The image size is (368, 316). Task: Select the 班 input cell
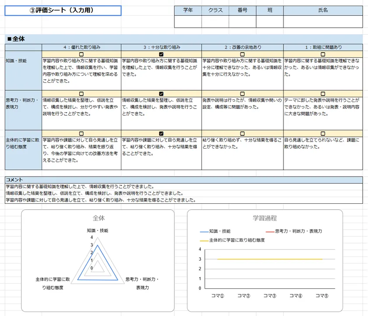[270, 19]
